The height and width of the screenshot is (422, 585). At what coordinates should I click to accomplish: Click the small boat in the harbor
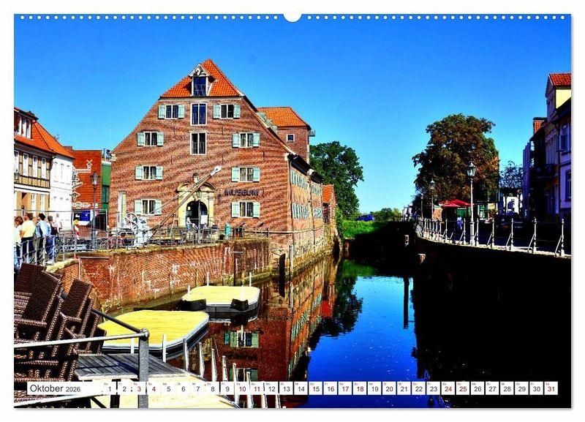(x=221, y=298)
